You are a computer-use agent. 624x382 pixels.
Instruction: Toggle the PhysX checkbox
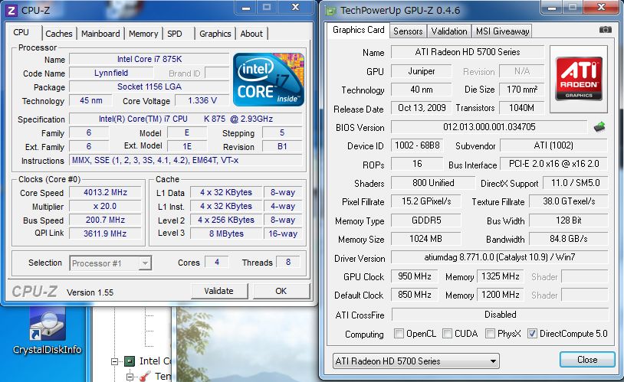coord(491,333)
